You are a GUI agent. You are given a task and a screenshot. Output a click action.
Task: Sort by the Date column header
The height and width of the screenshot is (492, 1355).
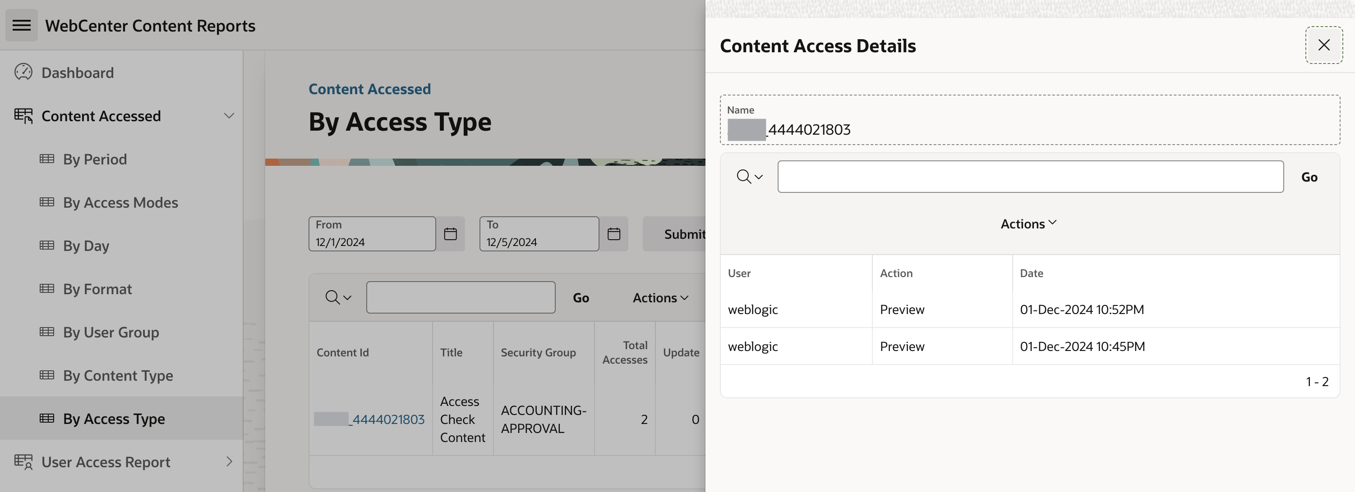tap(1031, 273)
